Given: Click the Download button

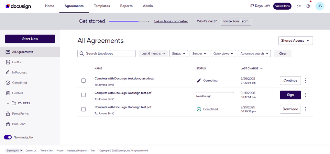Looking at the screenshot, I should pos(290,109).
